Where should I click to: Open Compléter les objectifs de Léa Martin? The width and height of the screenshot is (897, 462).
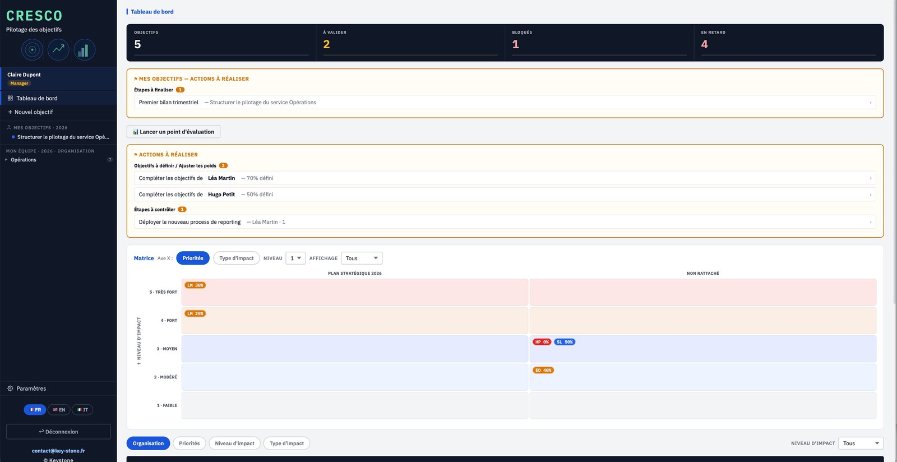click(x=505, y=178)
